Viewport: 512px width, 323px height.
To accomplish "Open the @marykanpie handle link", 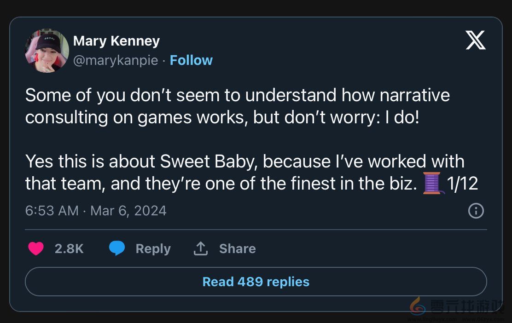I will pos(116,60).
